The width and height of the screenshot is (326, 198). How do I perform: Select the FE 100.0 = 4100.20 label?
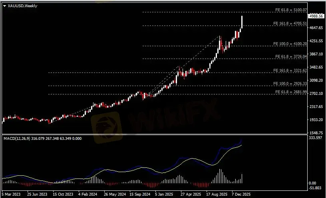pyautogui.click(x=290, y=44)
